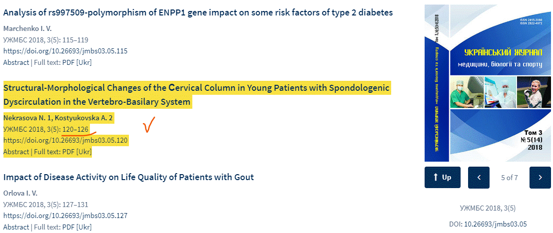553x233 pixels.
Task: Click author name Marchenko I. V.
Action: (27, 28)
